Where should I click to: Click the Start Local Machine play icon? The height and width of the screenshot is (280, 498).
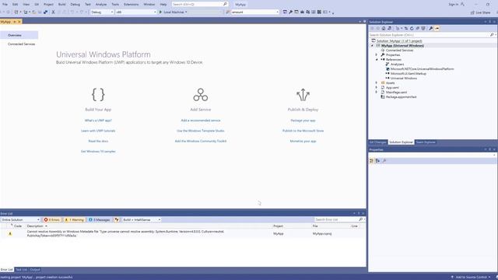[160, 12]
